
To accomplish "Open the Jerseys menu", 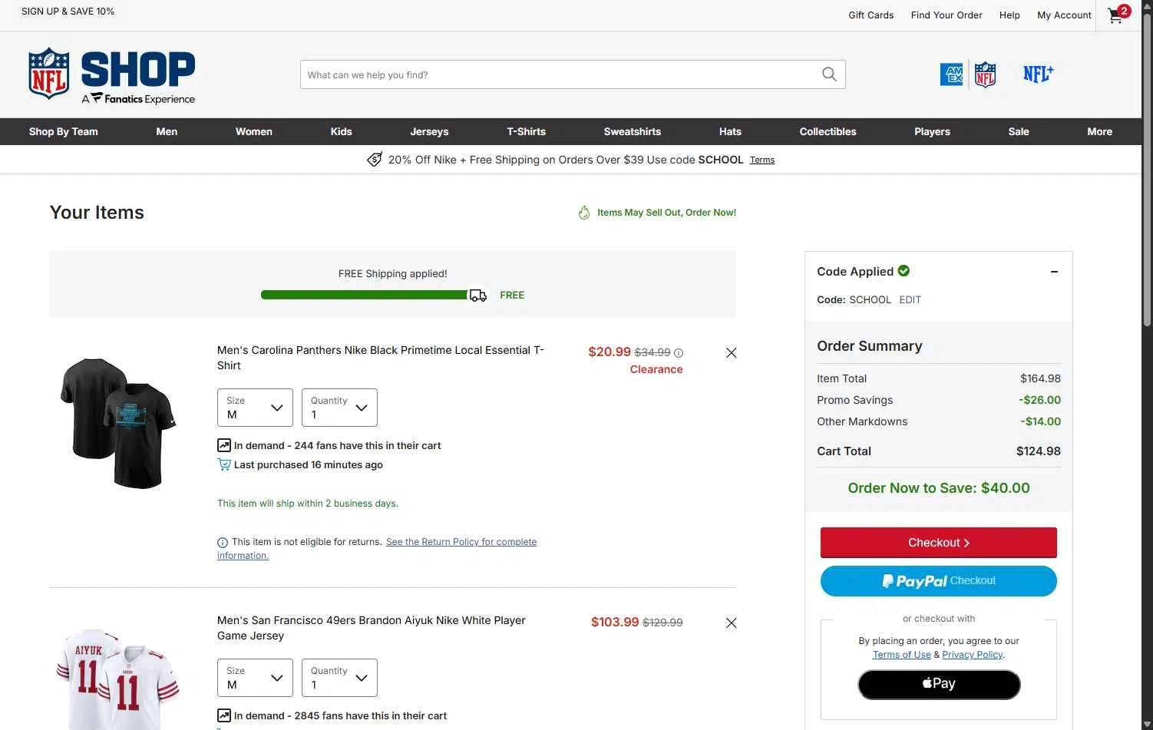I will click(429, 131).
